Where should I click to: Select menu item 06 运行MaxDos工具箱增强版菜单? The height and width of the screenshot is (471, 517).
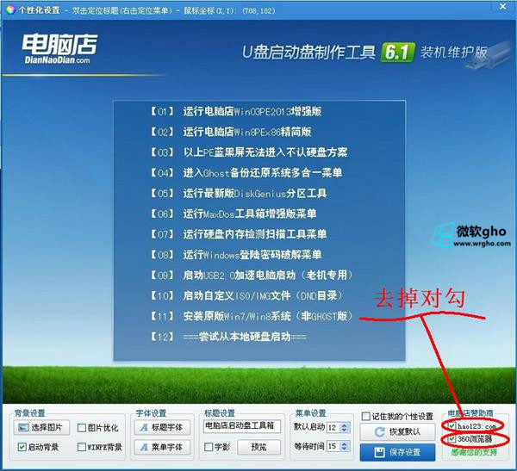(x=234, y=214)
